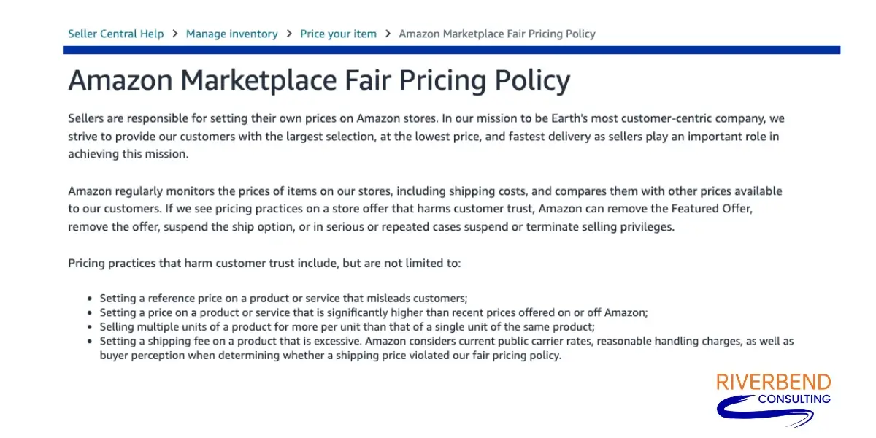Go to the Manage inventory breadcrumb
The width and height of the screenshot is (876, 438).
point(231,34)
